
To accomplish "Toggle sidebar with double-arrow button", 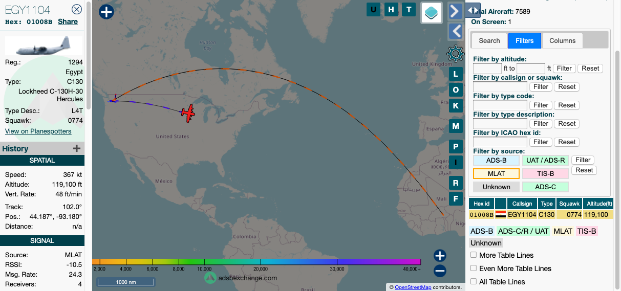I will (x=473, y=10).
